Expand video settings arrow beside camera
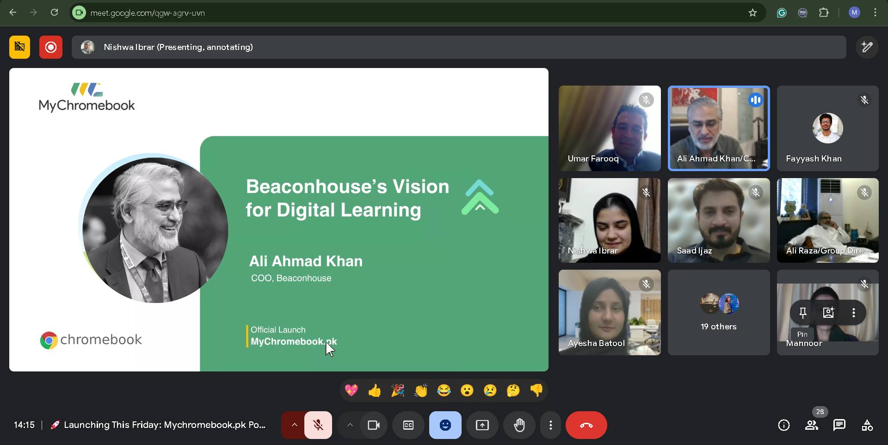This screenshot has width=888, height=445. click(x=350, y=425)
